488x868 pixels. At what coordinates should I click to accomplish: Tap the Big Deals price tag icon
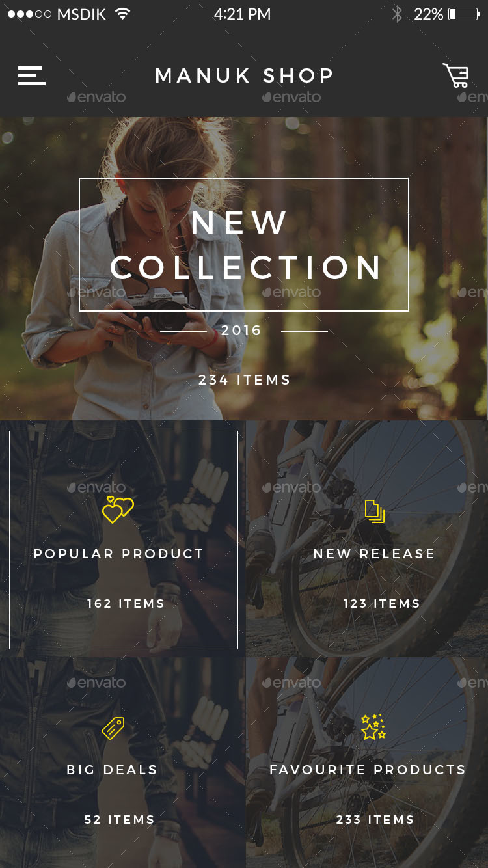113,727
